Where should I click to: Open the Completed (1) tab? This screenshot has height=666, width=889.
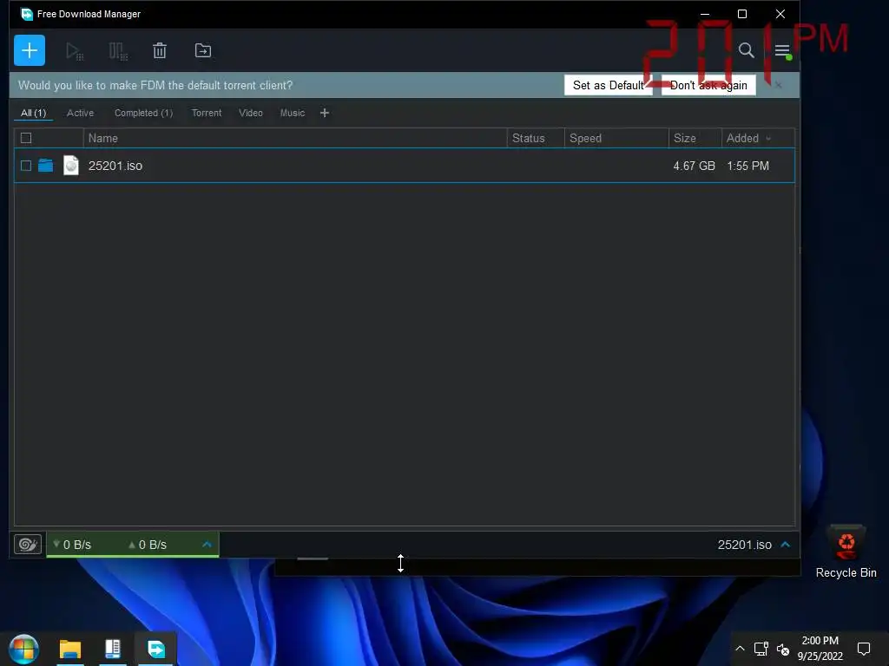tap(143, 113)
